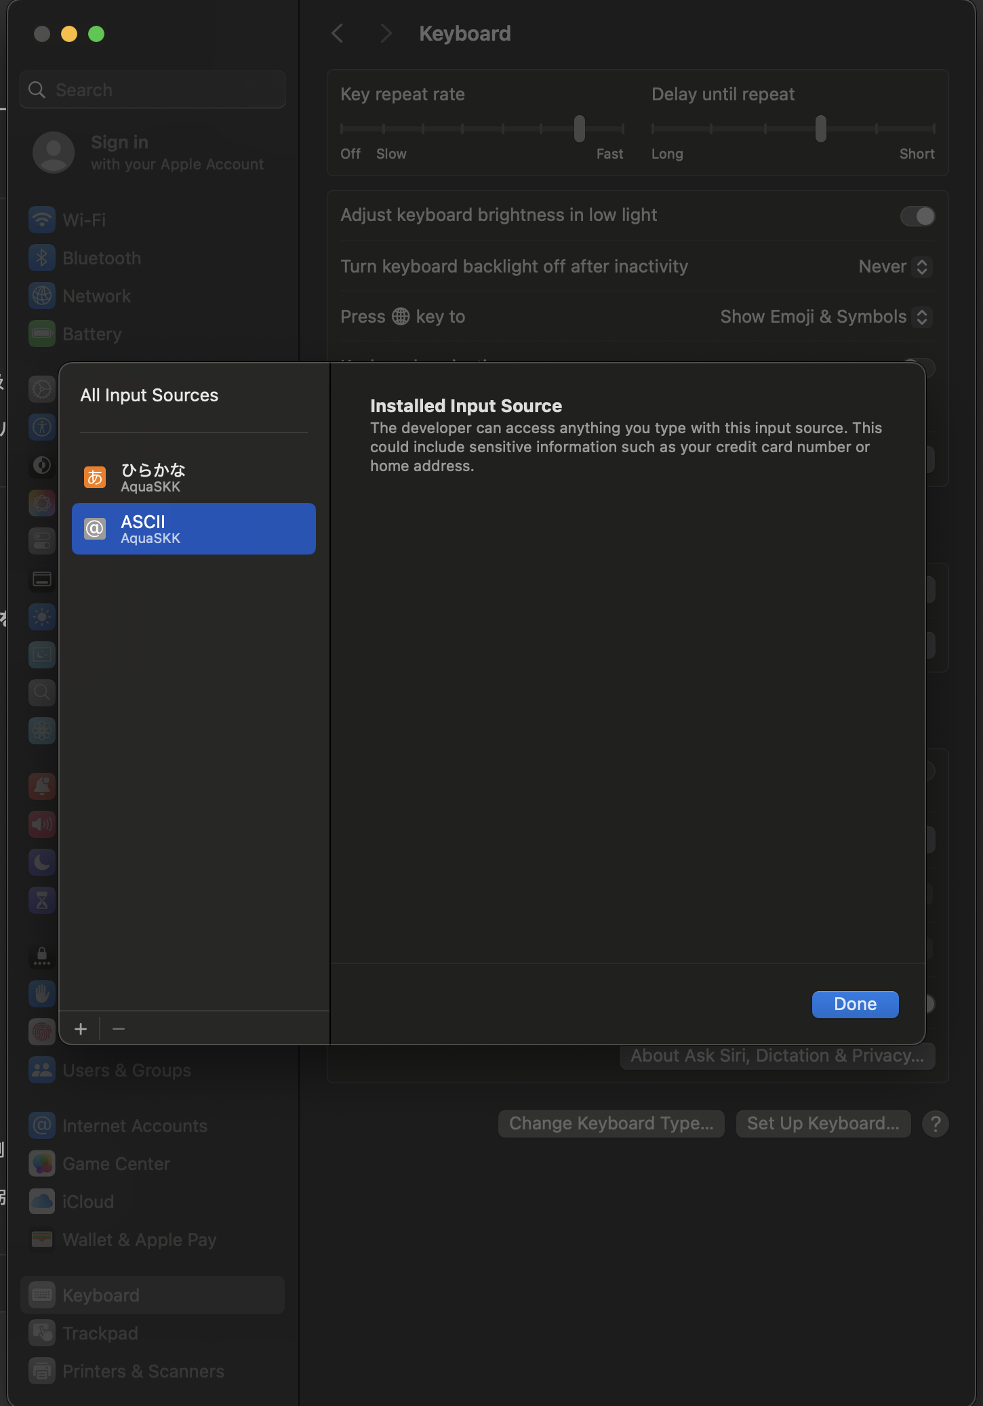
Task: Sign in with your Apple Account
Action: [153, 153]
